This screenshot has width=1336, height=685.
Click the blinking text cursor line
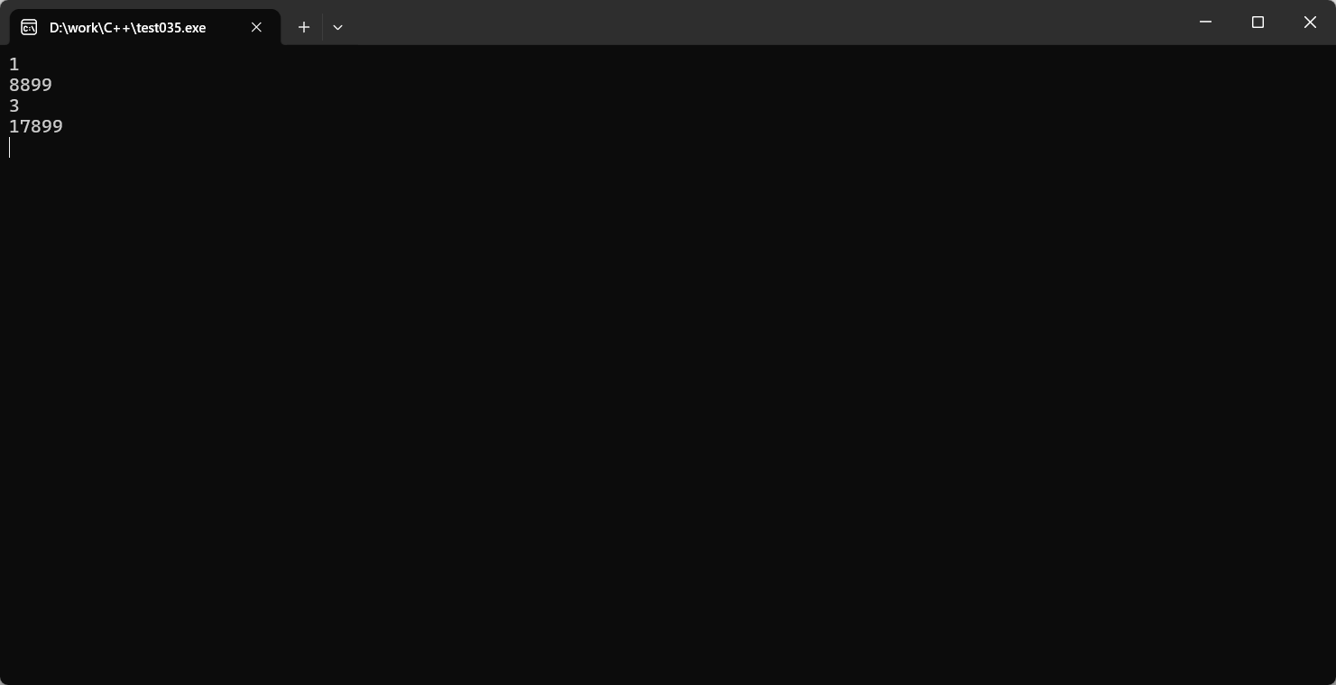10,147
